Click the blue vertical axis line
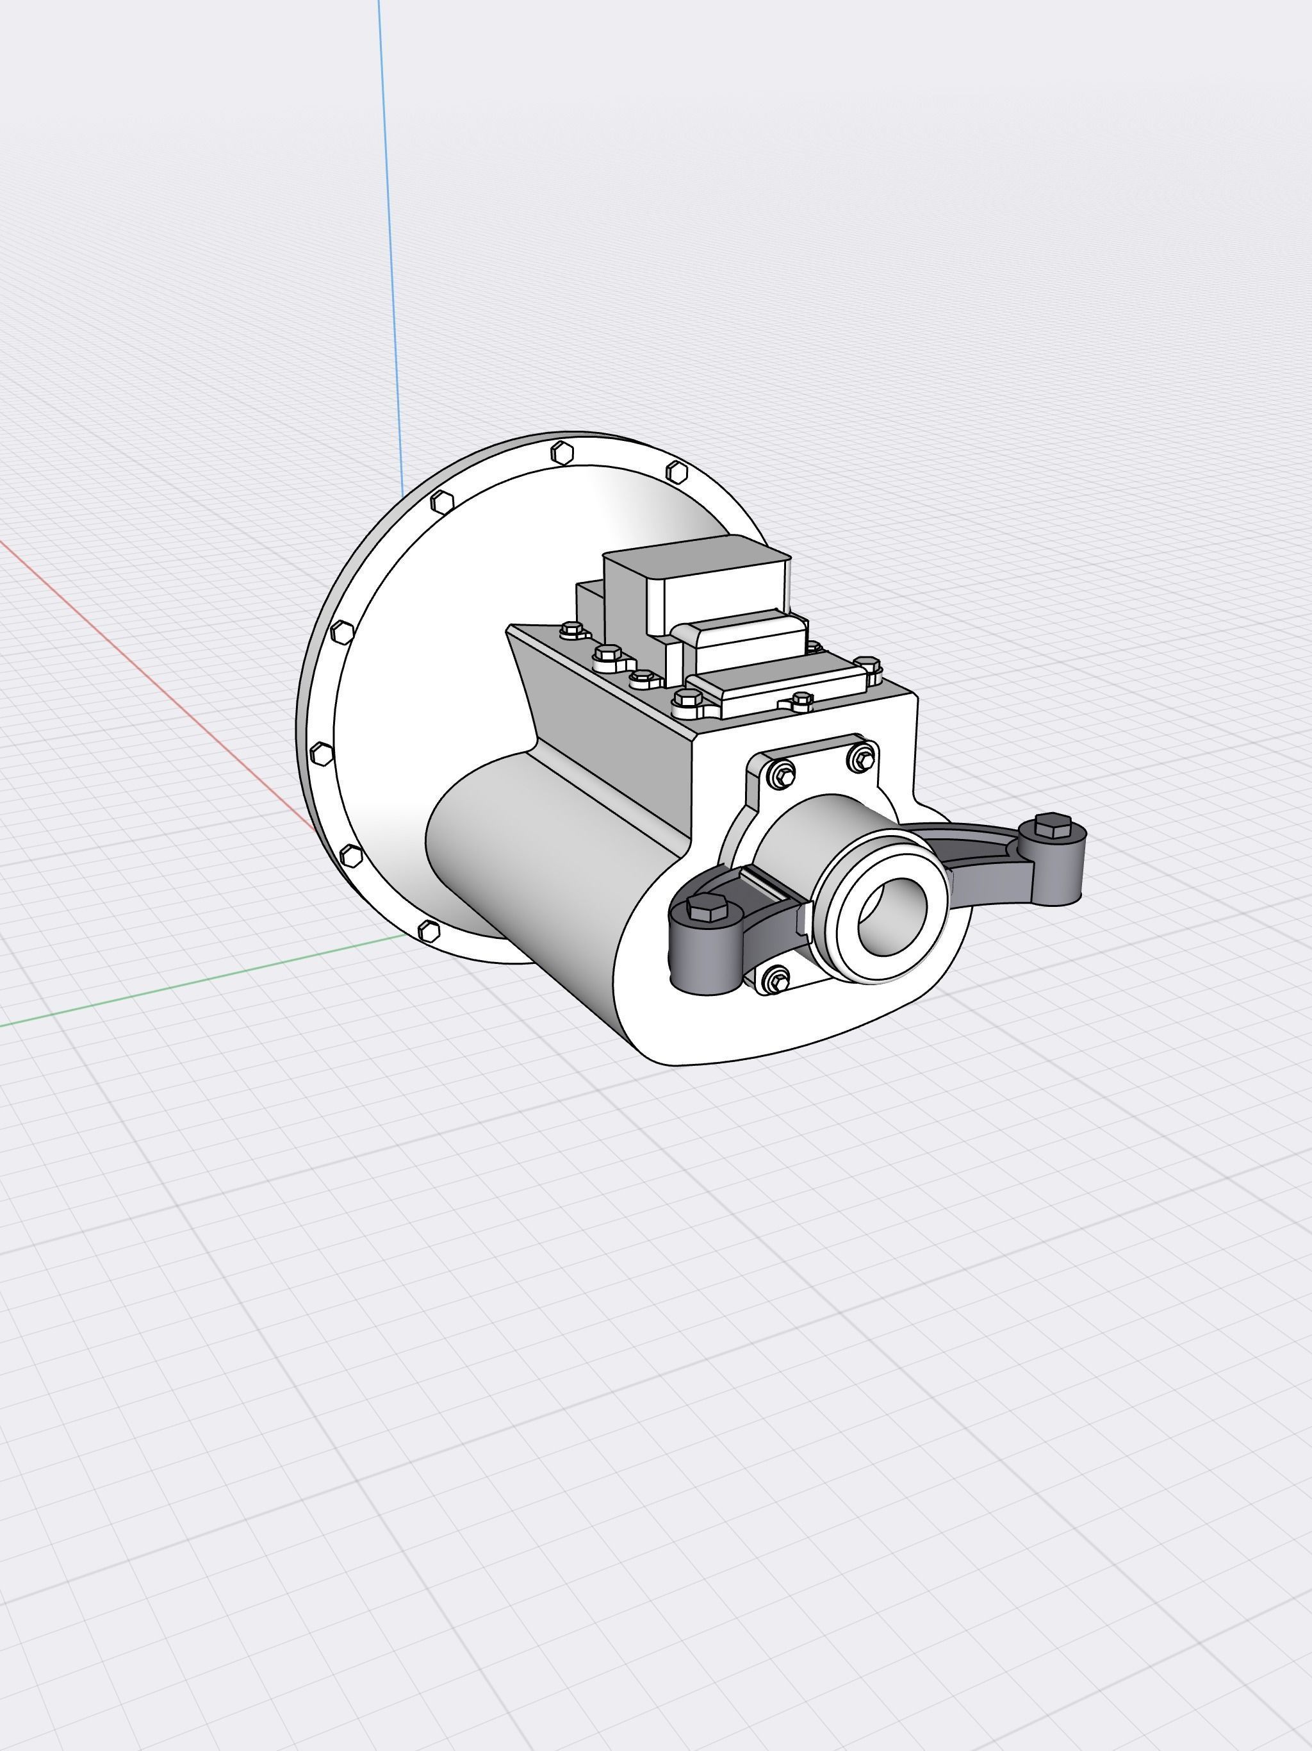This screenshot has width=1312, height=1751. pos(389,238)
